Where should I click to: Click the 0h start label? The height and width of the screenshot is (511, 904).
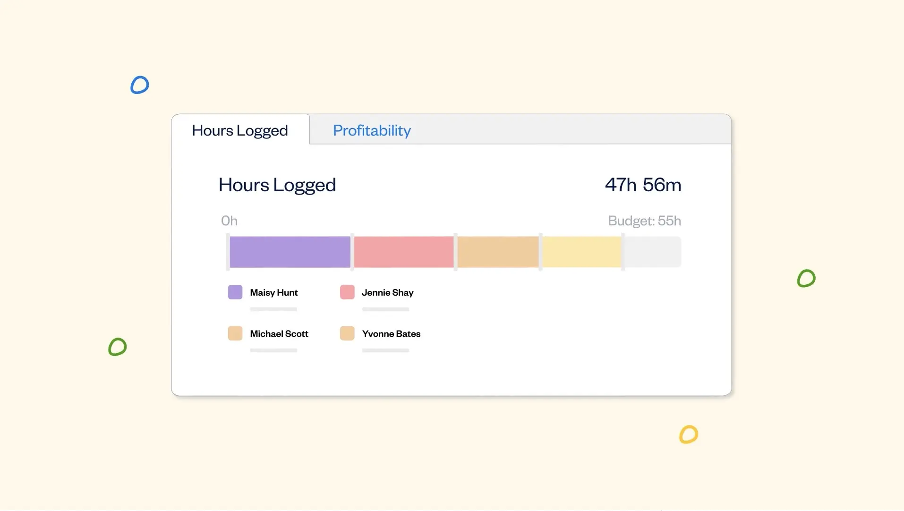[229, 221]
